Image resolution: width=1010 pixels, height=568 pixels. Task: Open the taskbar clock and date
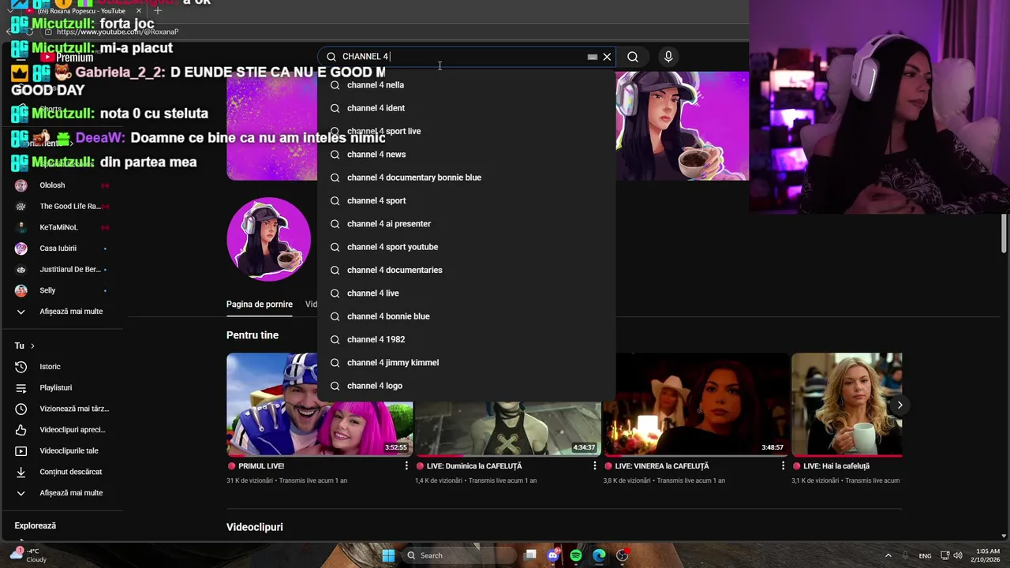pos(987,555)
